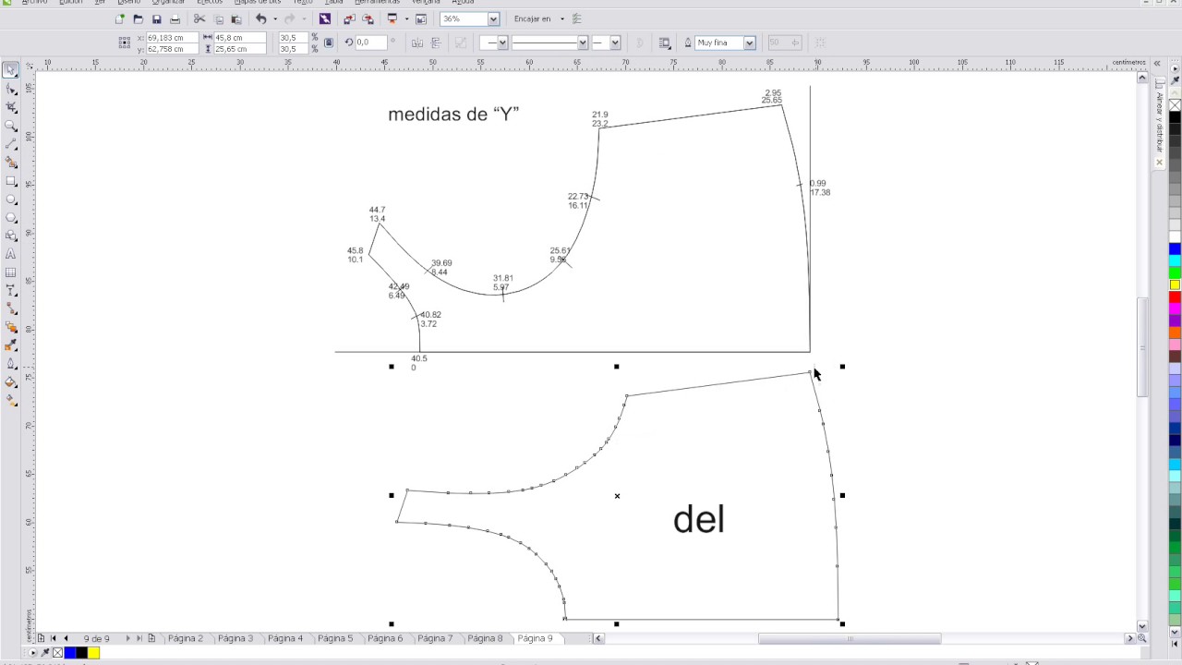Screen dimensions: 1182x665
Task: Add a page after the last page
Action: pyautogui.click(x=151, y=638)
